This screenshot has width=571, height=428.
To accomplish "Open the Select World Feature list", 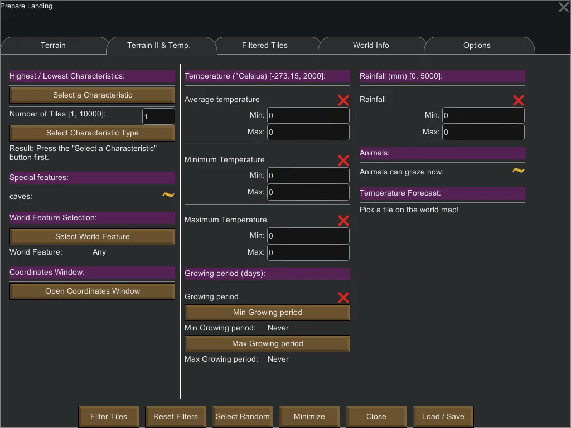I will pyautogui.click(x=93, y=237).
